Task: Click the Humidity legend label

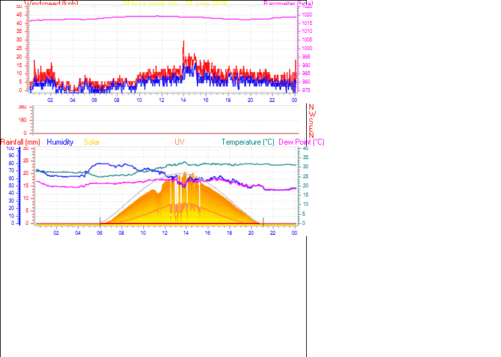Action: 60,142
